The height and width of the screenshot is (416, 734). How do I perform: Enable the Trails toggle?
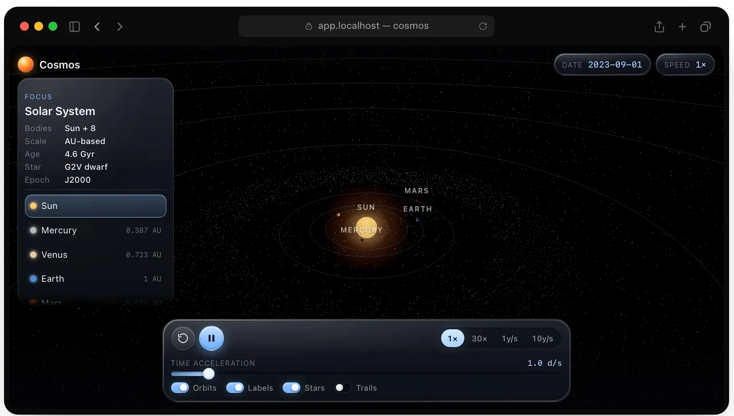tap(343, 388)
